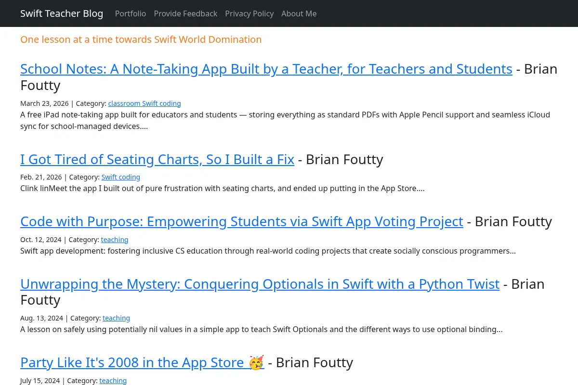The width and height of the screenshot is (578, 385).
Task: Click the summary starting 'Clink linMeet the app'
Action: (x=223, y=188)
